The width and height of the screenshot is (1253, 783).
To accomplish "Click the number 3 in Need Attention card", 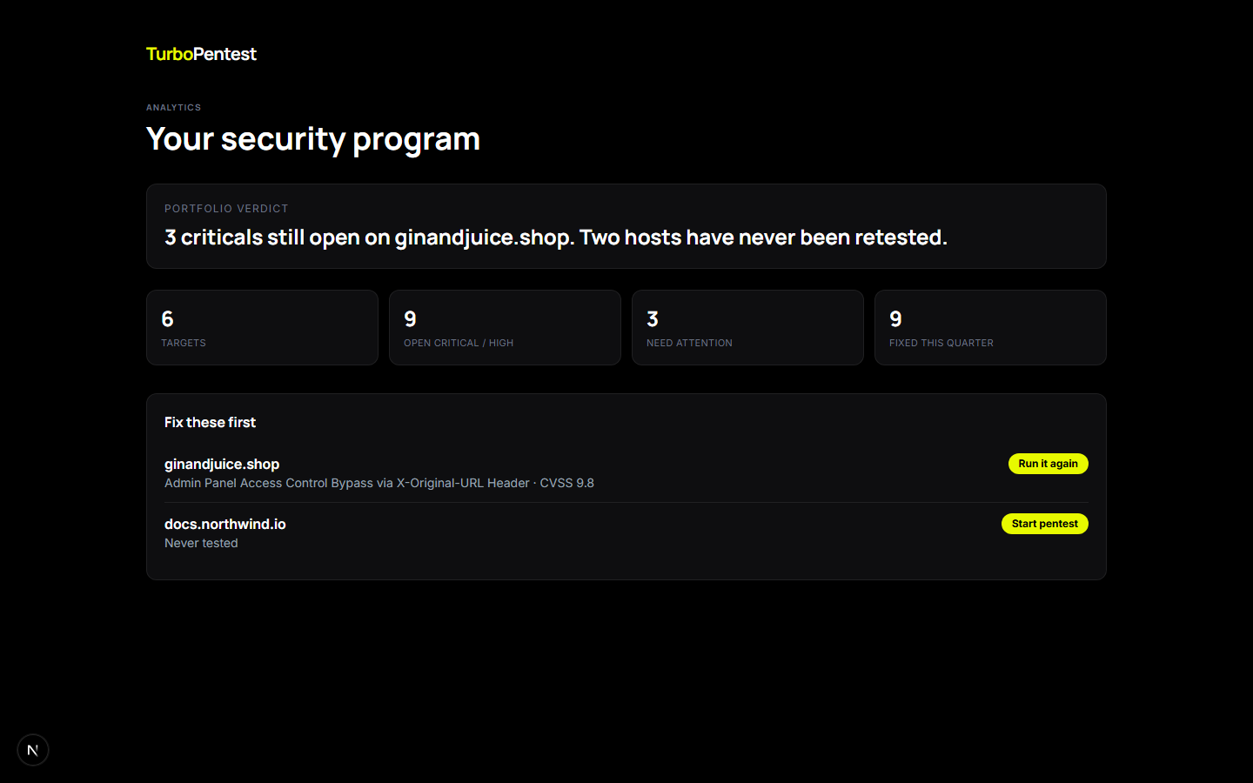I will [x=653, y=319].
